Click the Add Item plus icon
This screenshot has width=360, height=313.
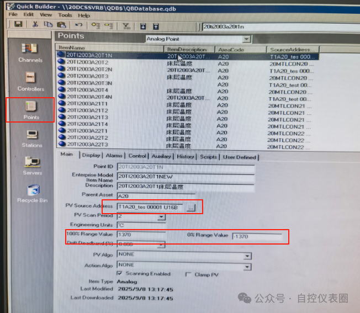pos(96,25)
